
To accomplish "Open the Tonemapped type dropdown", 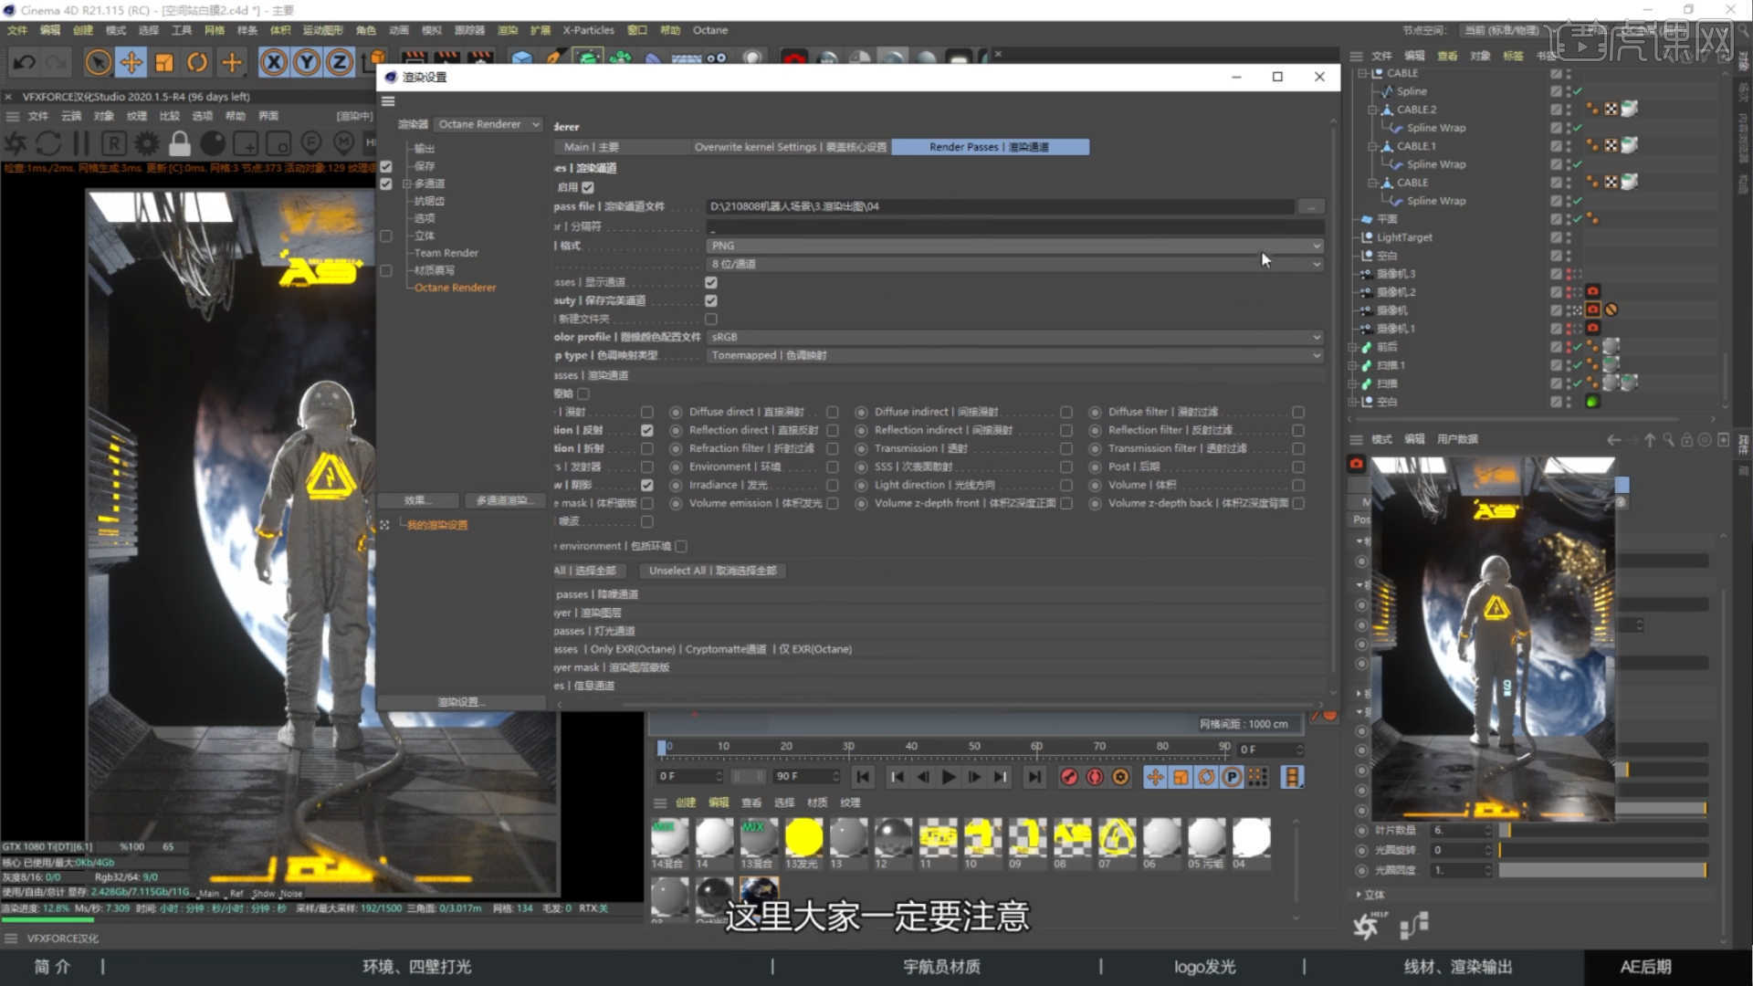I will click(x=1015, y=355).
